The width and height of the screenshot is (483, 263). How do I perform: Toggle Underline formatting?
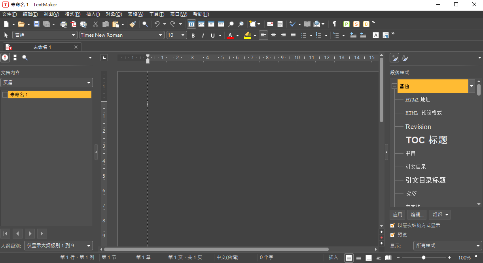coord(212,35)
